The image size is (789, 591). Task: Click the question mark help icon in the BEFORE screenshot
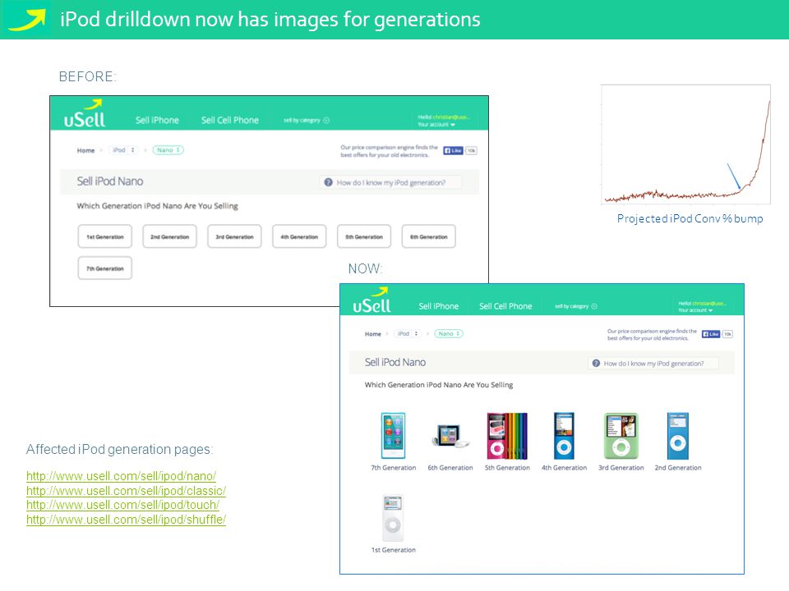[x=328, y=182]
